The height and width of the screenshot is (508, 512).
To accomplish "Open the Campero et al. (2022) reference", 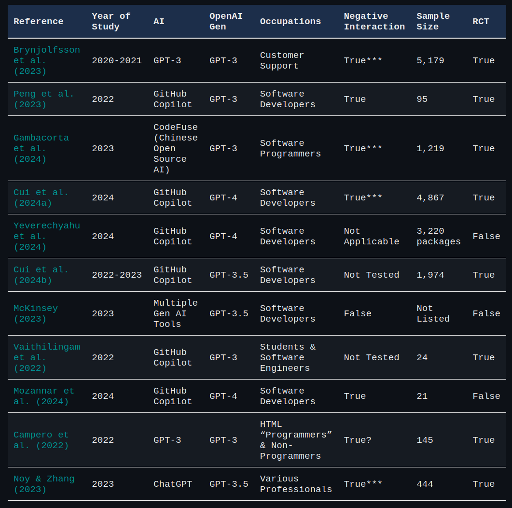I will [x=41, y=440].
